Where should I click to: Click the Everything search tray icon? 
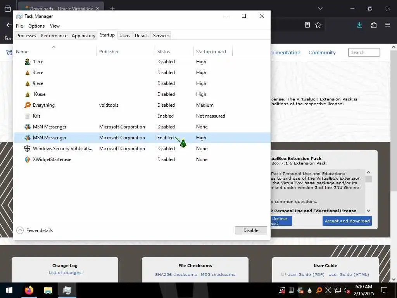click(x=319, y=290)
